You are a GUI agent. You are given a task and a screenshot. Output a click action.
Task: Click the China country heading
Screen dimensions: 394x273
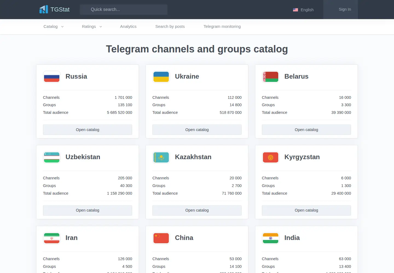point(184,238)
